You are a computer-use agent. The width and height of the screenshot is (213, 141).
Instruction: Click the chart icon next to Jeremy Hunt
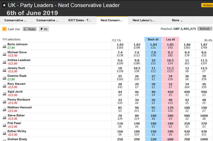click(x=4, y=70)
